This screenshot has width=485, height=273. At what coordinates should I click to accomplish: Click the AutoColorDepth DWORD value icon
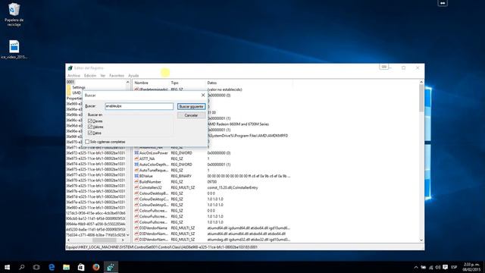(x=136, y=165)
